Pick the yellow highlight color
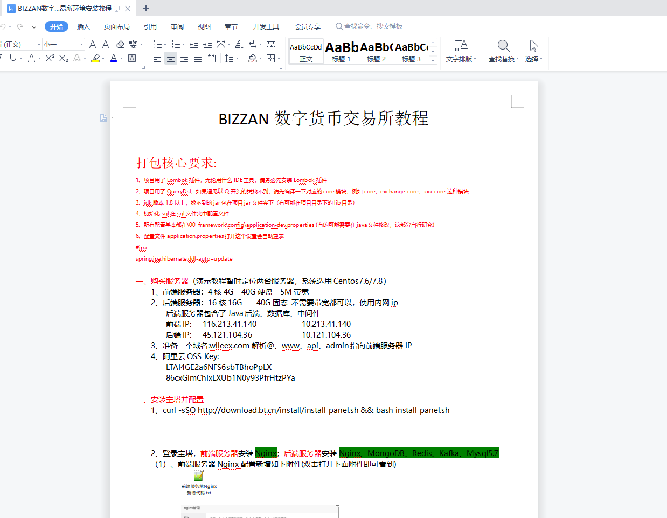The height and width of the screenshot is (518, 667). 95,58
